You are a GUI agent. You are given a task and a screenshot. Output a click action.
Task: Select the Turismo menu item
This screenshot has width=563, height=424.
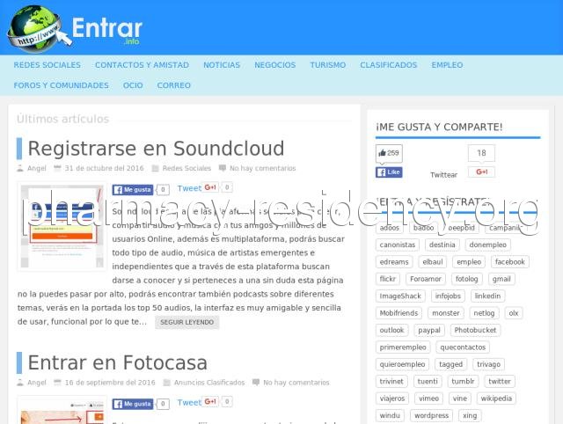coord(328,65)
